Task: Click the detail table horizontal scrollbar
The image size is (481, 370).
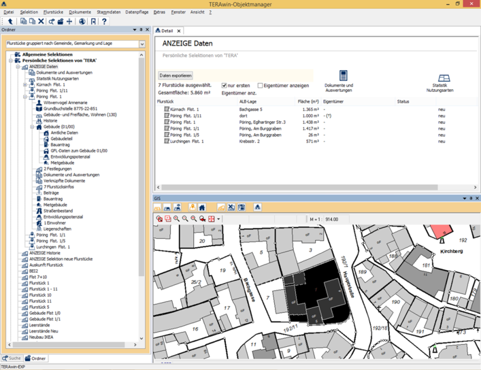Action: click(299, 188)
